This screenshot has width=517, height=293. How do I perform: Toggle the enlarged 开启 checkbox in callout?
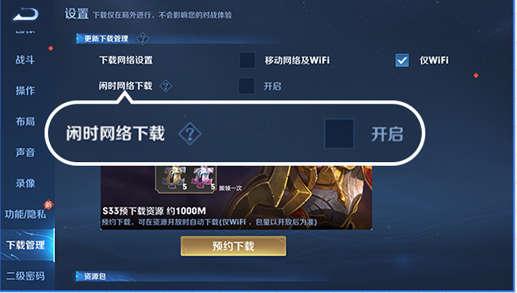coord(339,133)
